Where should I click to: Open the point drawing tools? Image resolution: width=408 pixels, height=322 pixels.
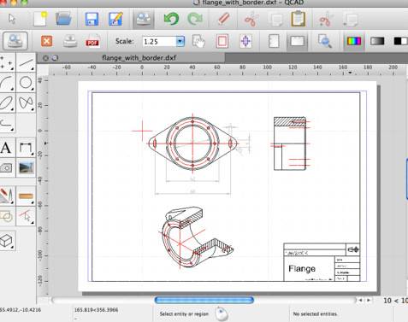coord(7,62)
